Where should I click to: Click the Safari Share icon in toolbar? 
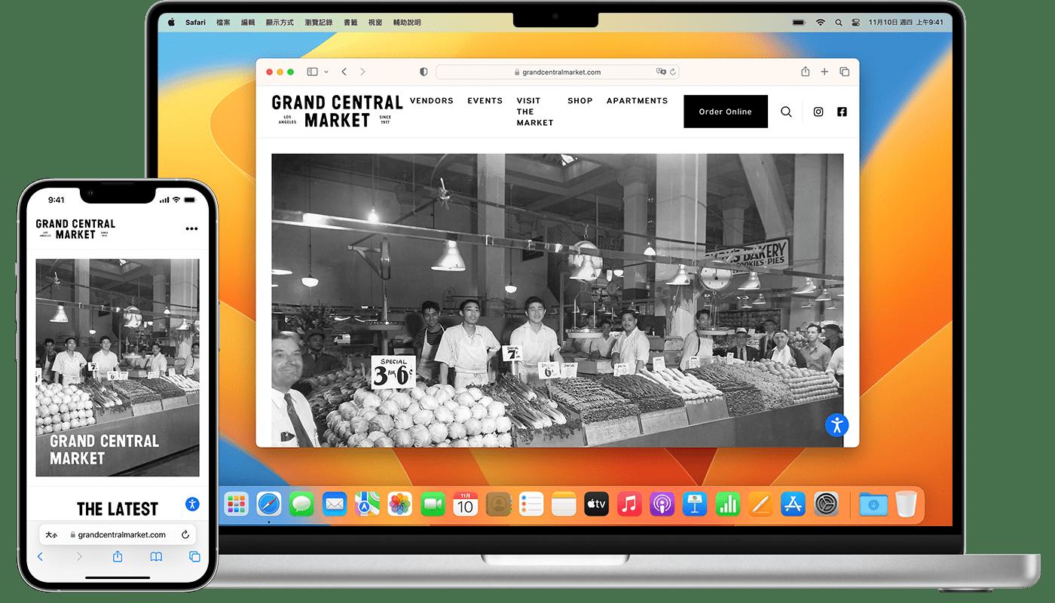pyautogui.click(x=805, y=72)
